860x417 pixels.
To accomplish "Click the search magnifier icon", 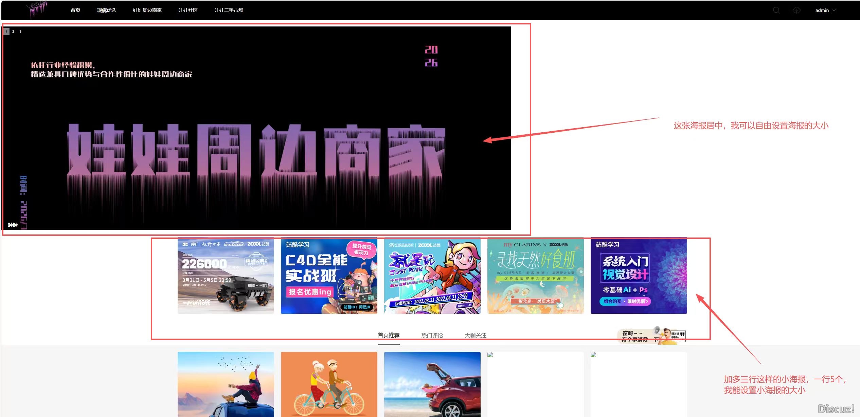I will click(776, 10).
